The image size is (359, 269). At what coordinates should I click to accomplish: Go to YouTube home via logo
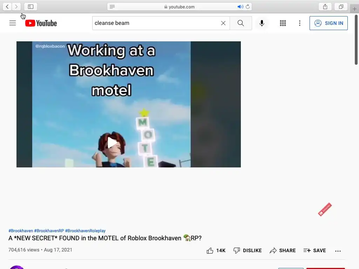[41, 23]
